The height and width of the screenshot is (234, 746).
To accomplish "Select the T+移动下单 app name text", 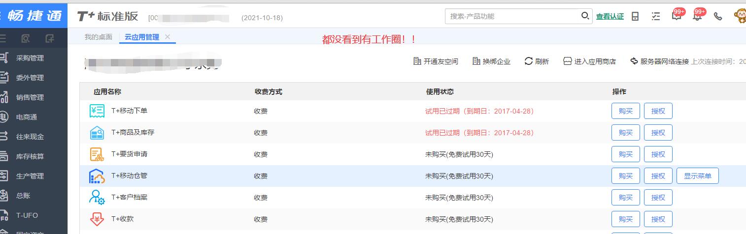I will click(129, 111).
